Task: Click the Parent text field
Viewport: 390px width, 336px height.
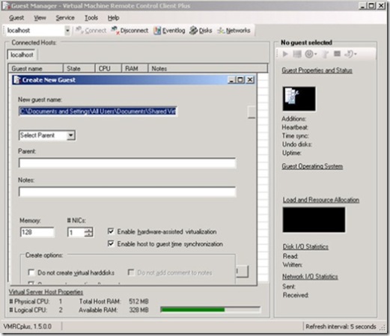Action: point(127,163)
